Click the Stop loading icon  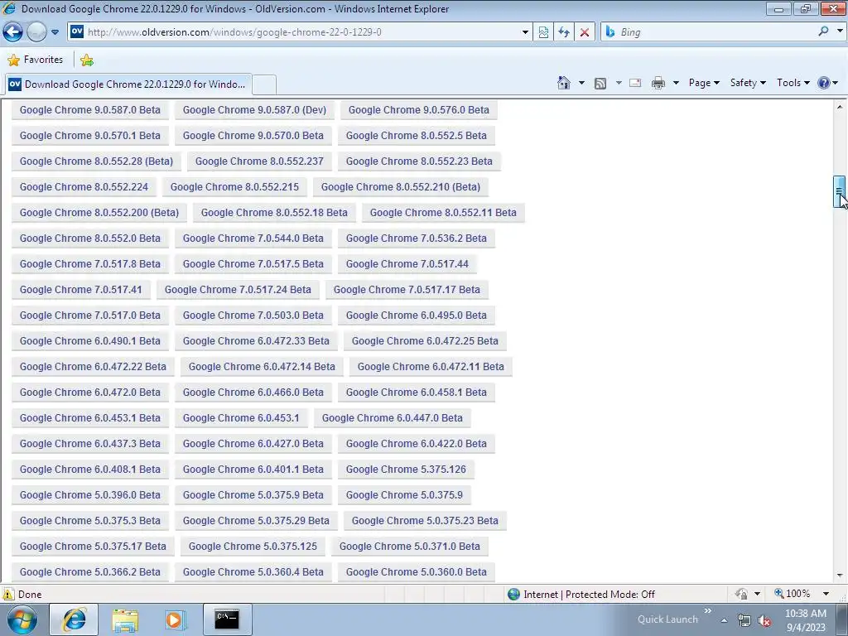point(584,32)
